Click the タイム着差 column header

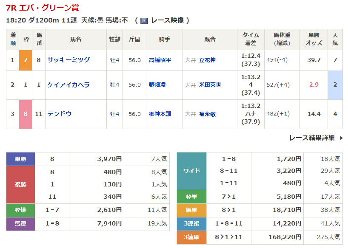tap(251, 39)
